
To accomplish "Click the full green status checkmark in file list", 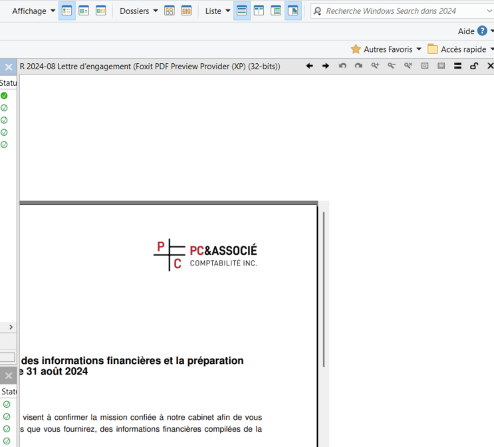I will coord(4,96).
